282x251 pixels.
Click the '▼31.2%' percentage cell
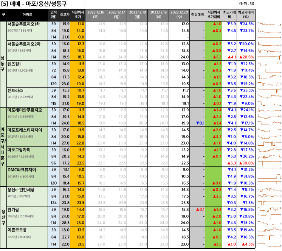pos(246,170)
